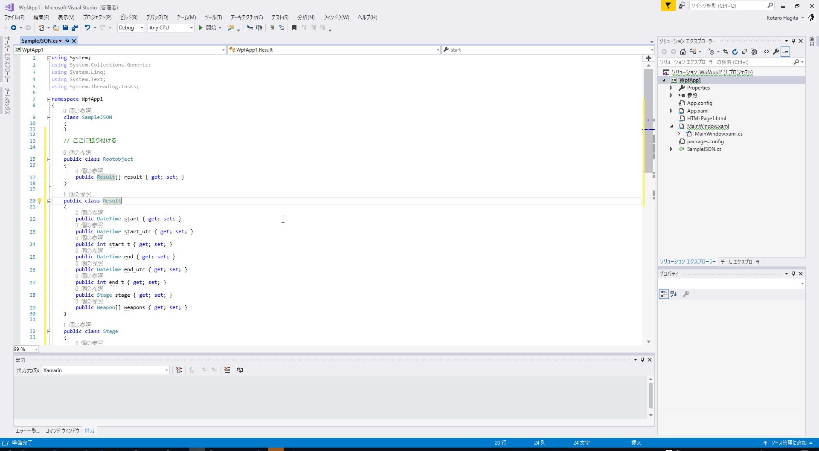
Task: Open the Any CPU platform dropdown
Action: click(191, 28)
